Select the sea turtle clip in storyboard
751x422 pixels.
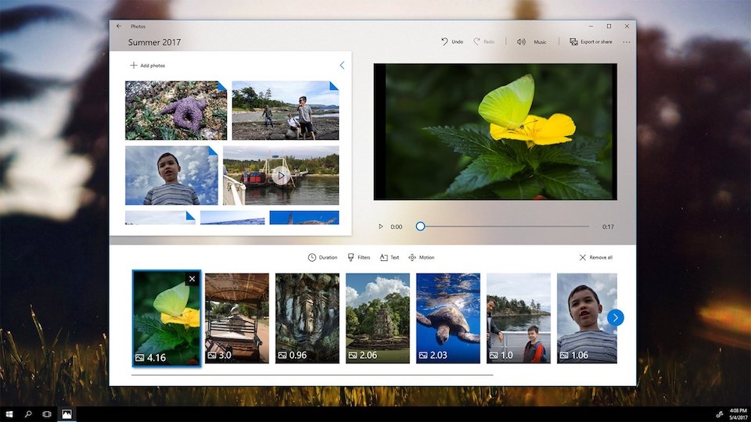[448, 318]
